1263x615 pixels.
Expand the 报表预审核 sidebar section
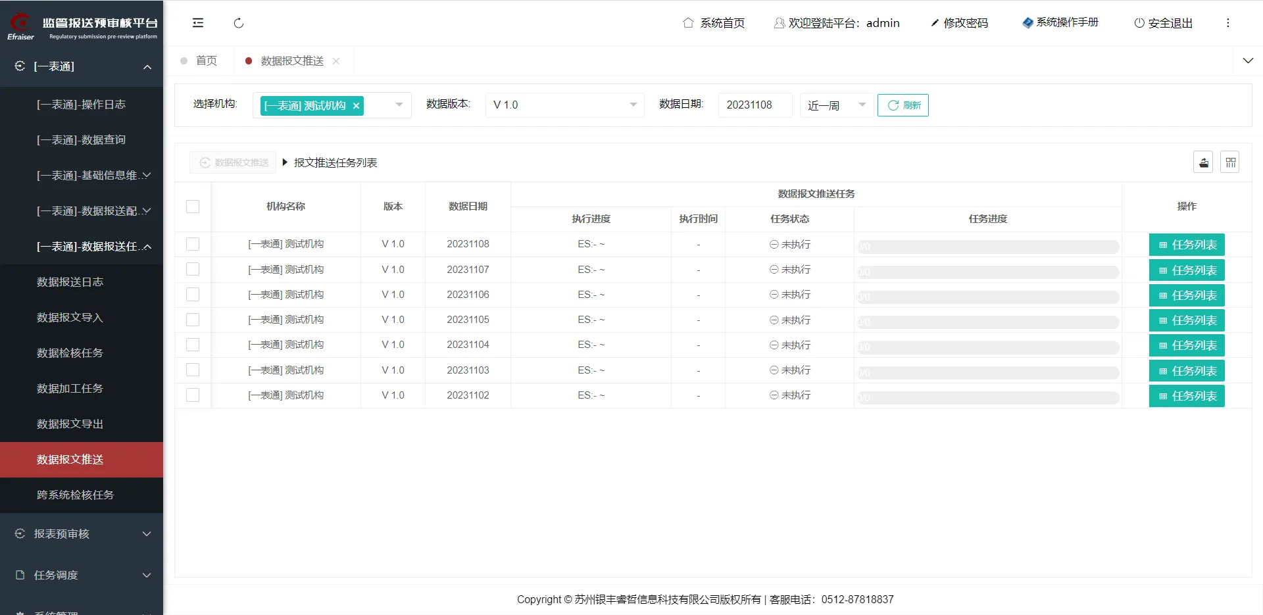(82, 534)
